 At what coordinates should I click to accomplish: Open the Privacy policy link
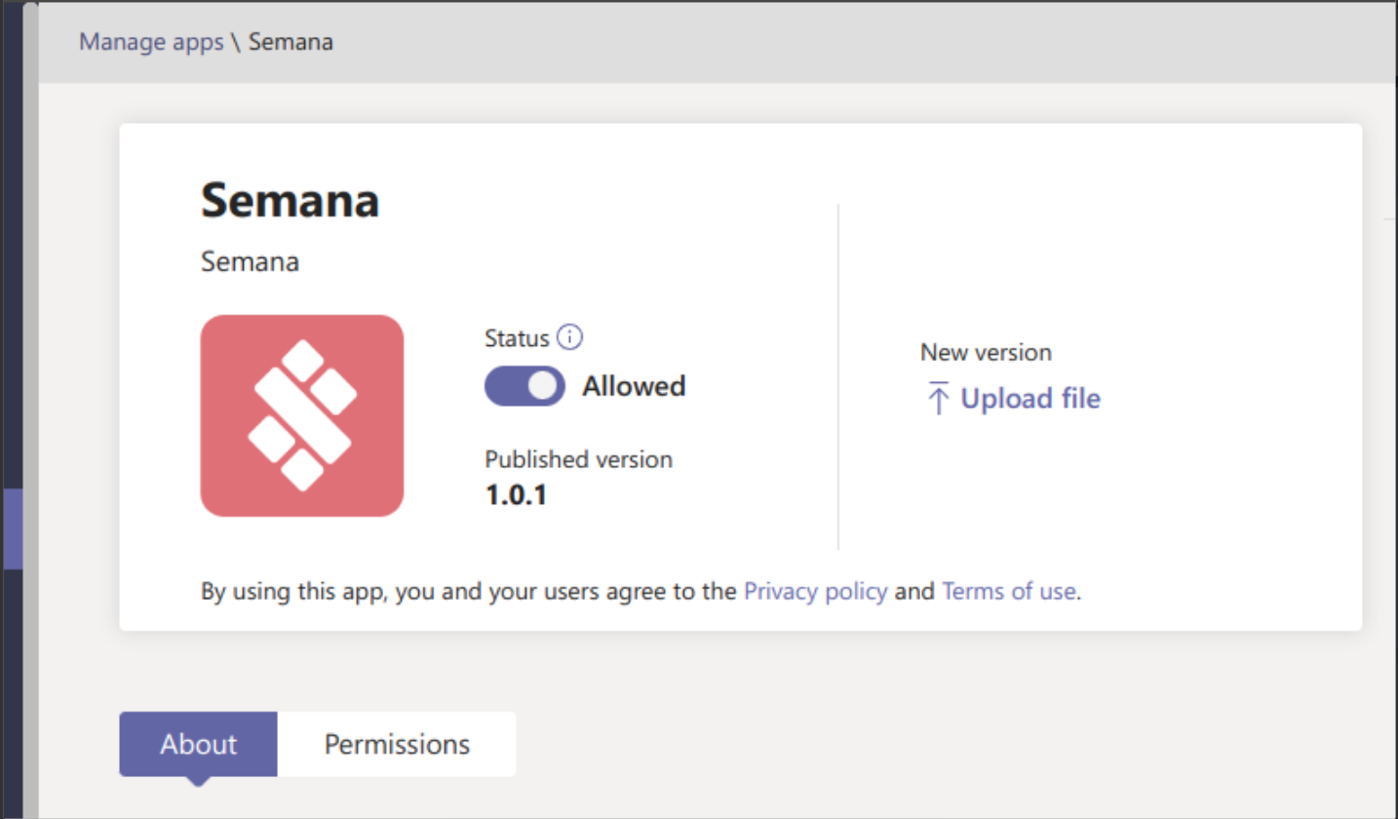tap(815, 591)
